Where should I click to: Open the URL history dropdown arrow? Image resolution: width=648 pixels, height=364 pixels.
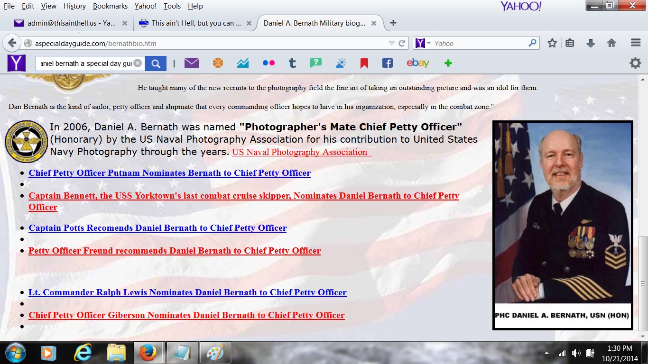[391, 43]
